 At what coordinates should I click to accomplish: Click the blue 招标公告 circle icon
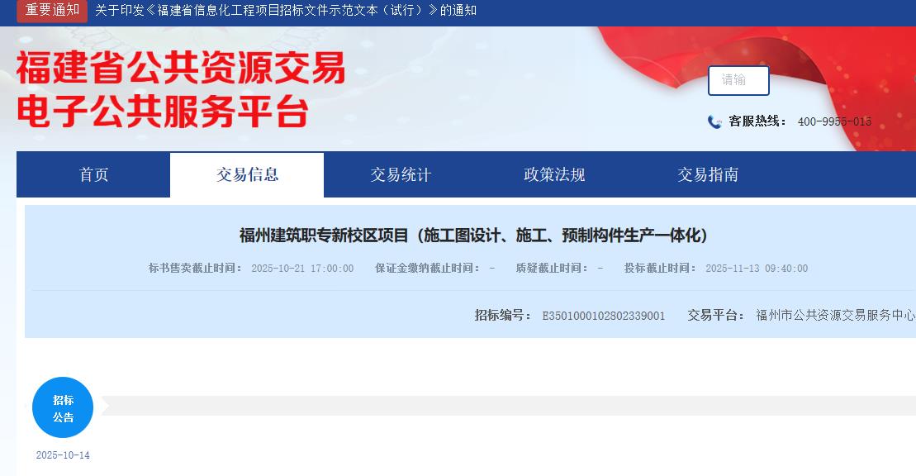[x=63, y=408]
